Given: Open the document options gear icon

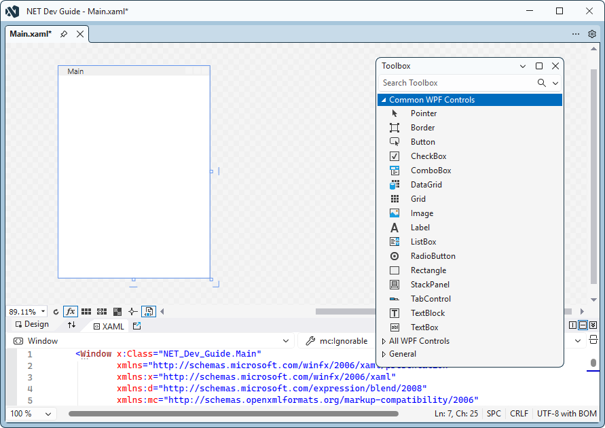Looking at the screenshot, I should click(592, 34).
